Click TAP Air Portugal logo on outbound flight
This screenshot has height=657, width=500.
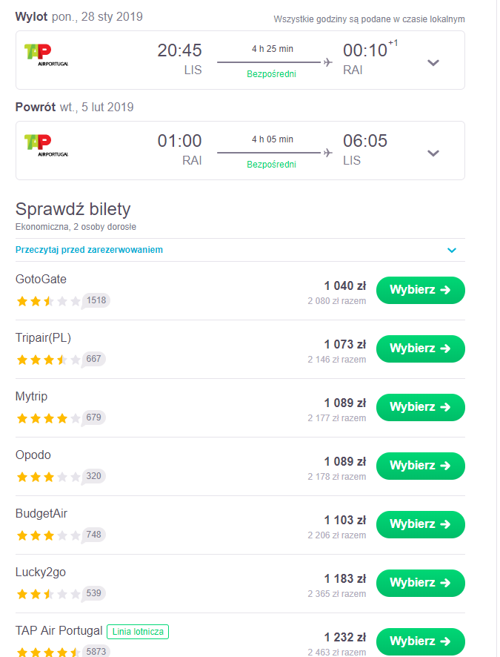coord(46,56)
